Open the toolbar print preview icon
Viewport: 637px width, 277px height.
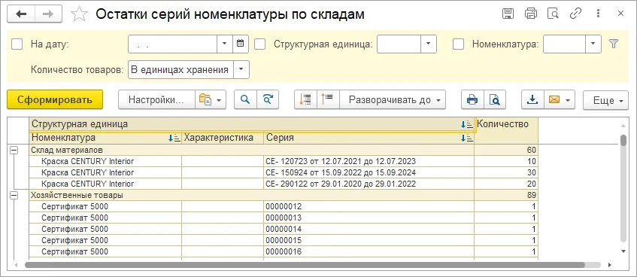pos(494,99)
